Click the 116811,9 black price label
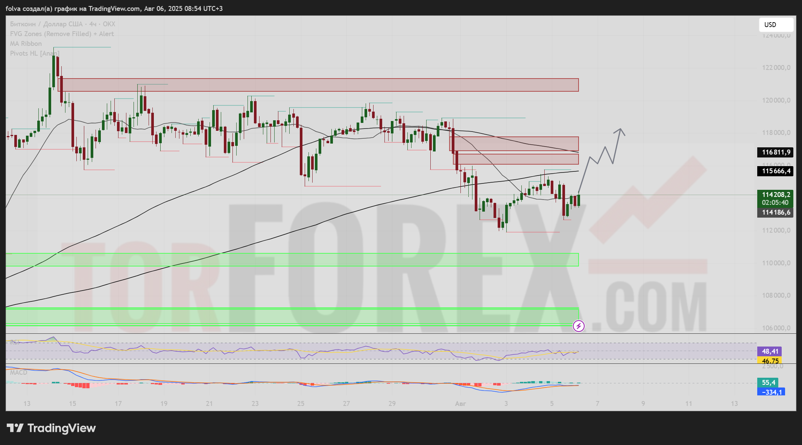The image size is (802, 445). (x=776, y=152)
